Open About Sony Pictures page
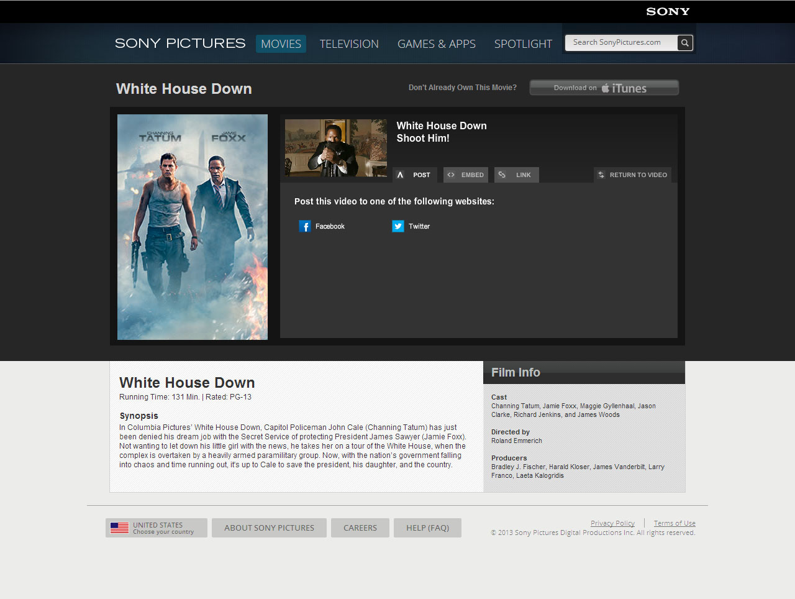Image resolution: width=795 pixels, height=599 pixels. pyautogui.click(x=269, y=528)
